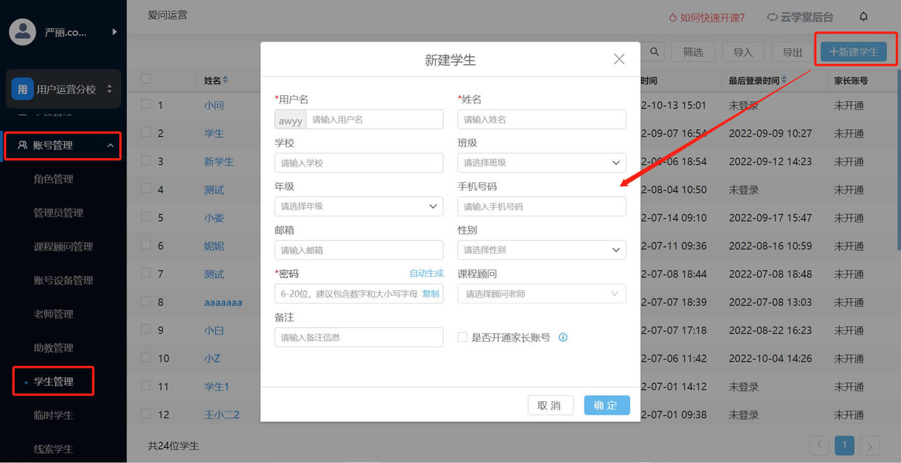Click sort arrows on 姓名 column
The width and height of the screenshot is (901, 463).
tap(225, 80)
